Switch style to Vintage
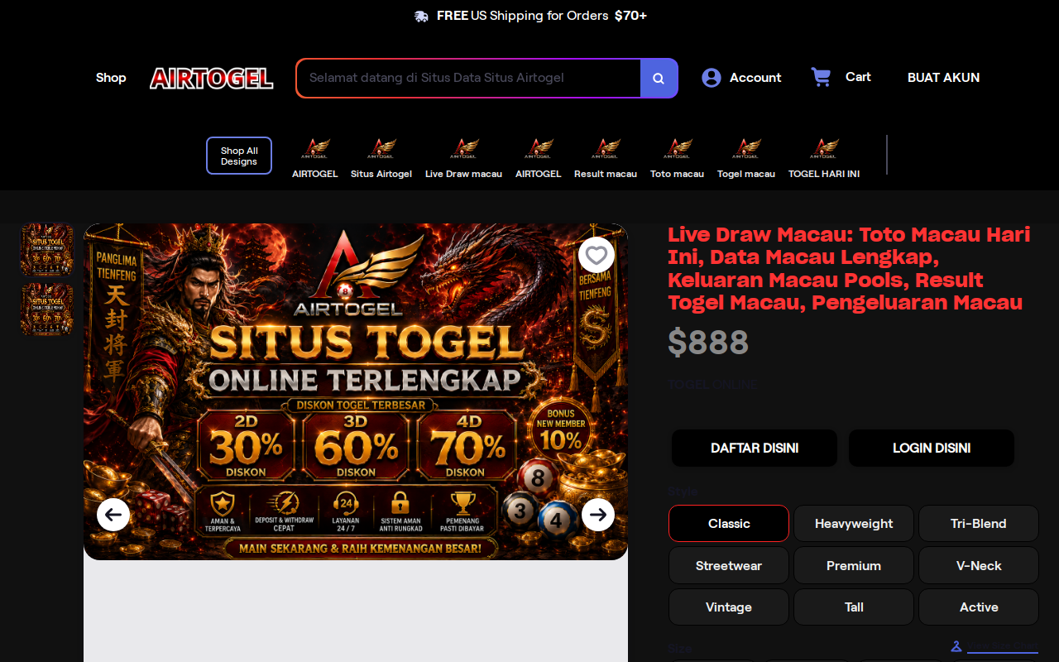Image resolution: width=1059 pixels, height=662 pixels. (729, 607)
